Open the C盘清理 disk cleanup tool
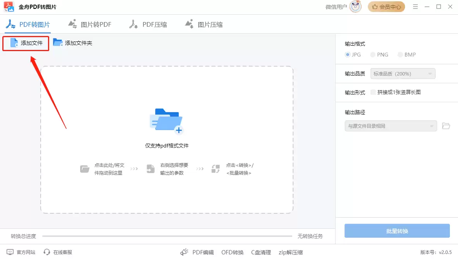This screenshot has height=259, width=458. (x=261, y=252)
